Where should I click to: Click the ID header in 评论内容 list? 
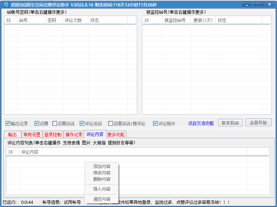[13, 152]
